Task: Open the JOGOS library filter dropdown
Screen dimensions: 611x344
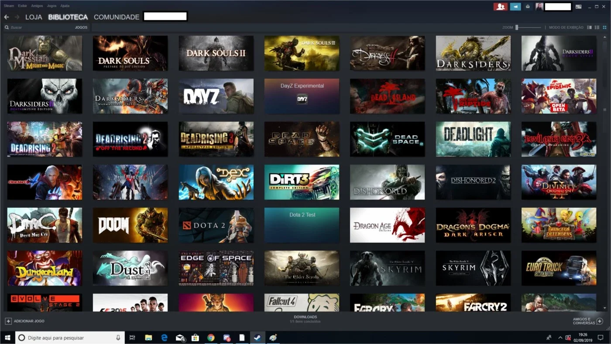Action: coord(81,28)
